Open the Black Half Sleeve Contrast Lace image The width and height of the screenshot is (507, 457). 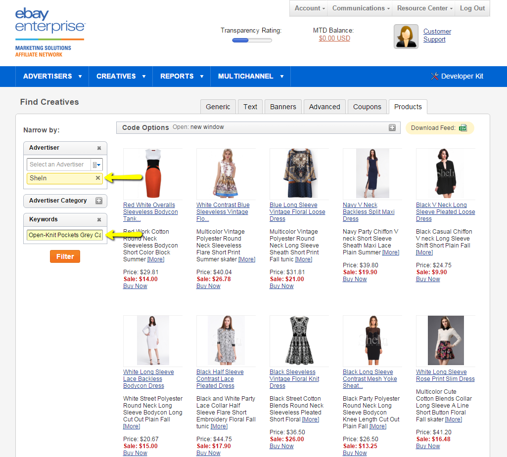(x=226, y=340)
